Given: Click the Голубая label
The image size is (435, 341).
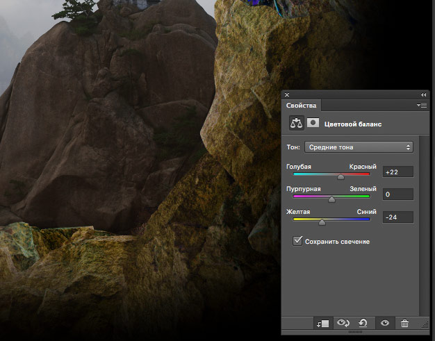Looking at the screenshot, I should 299,167.
